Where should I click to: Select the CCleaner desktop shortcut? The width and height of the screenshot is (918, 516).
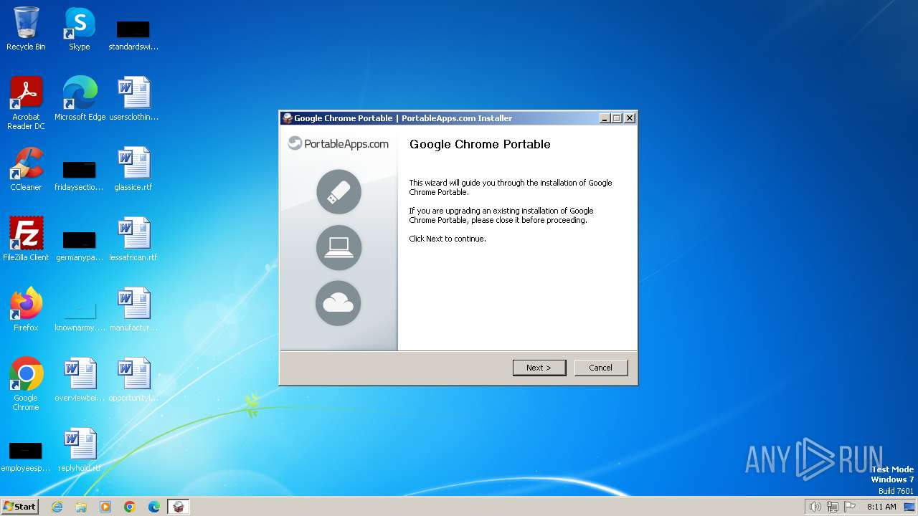26,169
